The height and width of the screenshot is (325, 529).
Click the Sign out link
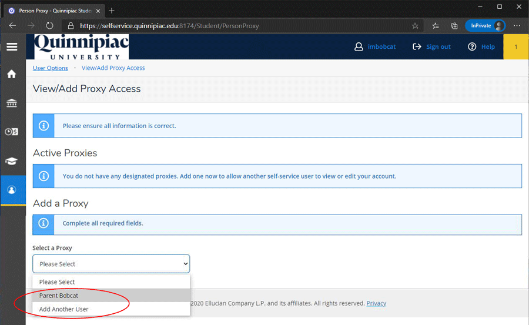coord(432,47)
